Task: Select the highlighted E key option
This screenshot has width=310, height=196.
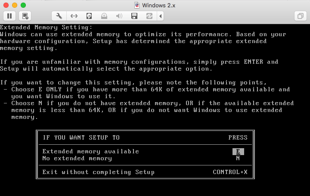Action: (x=238, y=152)
